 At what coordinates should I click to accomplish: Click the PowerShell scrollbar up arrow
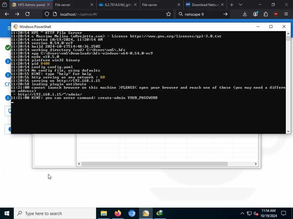[x=288, y=34]
